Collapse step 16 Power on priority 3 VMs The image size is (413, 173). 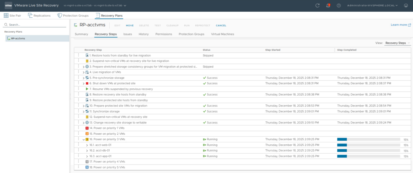(x=83, y=139)
